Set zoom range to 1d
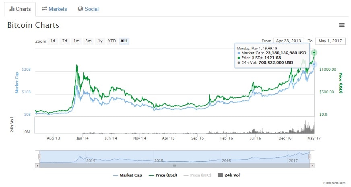This screenshot has width=351, height=187. click(x=53, y=41)
